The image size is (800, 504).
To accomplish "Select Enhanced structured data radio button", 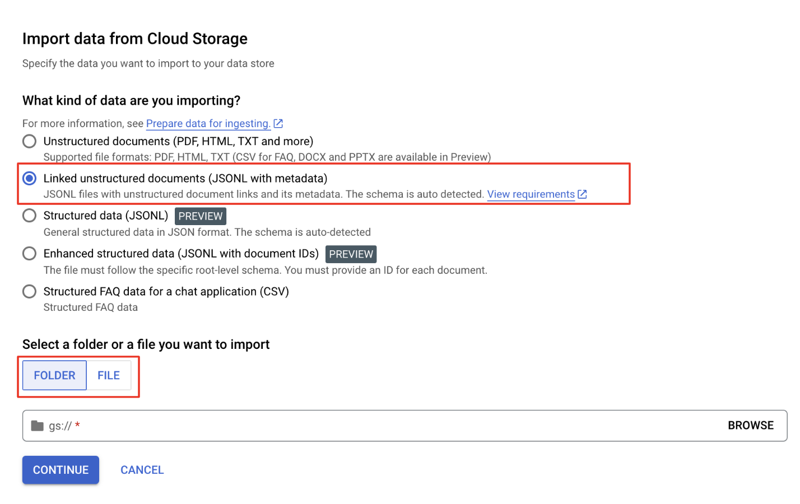I will click(30, 254).
